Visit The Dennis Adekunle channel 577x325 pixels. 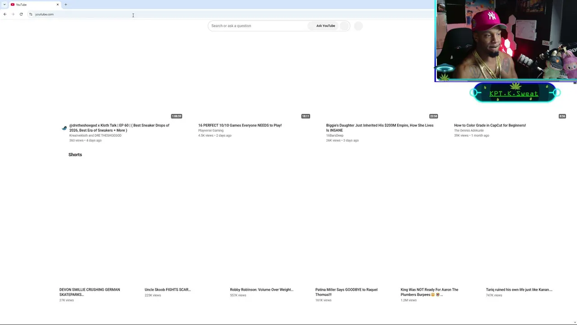click(x=469, y=130)
